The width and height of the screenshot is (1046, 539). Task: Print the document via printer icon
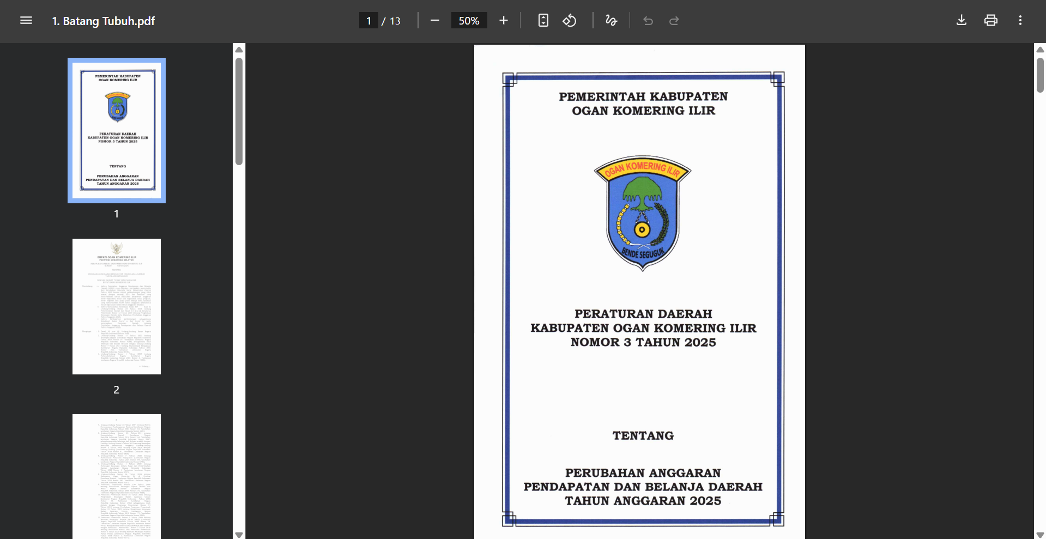(991, 21)
